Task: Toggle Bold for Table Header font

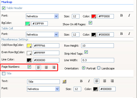Action: pyautogui.click(x=121, y=16)
